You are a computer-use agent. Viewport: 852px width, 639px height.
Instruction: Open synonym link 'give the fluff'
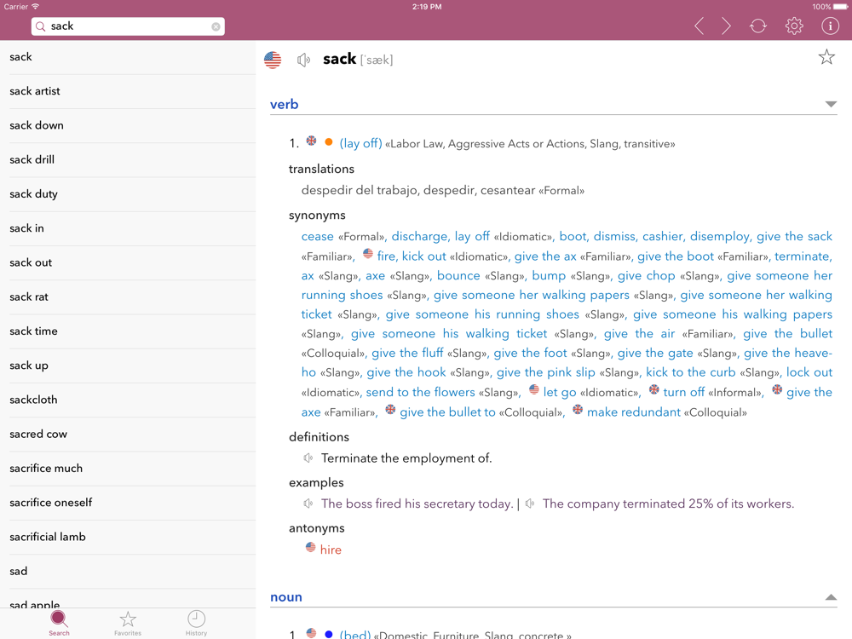[407, 353]
